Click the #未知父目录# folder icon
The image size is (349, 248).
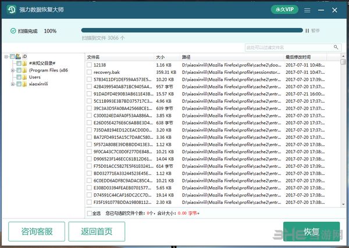(24, 63)
